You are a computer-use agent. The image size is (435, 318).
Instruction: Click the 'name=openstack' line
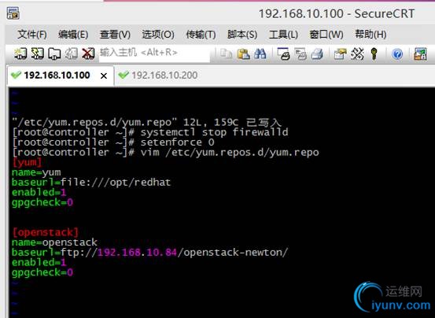point(54,242)
